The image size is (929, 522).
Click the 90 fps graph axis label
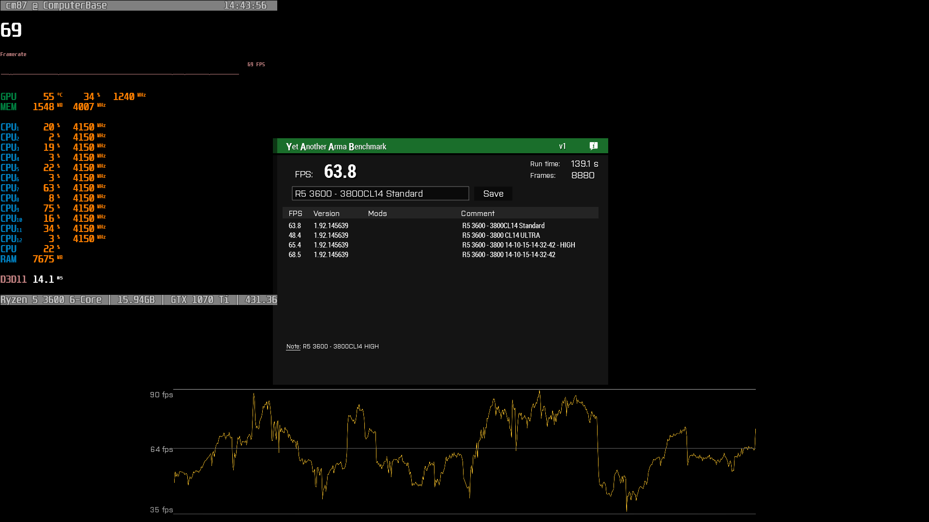tap(161, 395)
